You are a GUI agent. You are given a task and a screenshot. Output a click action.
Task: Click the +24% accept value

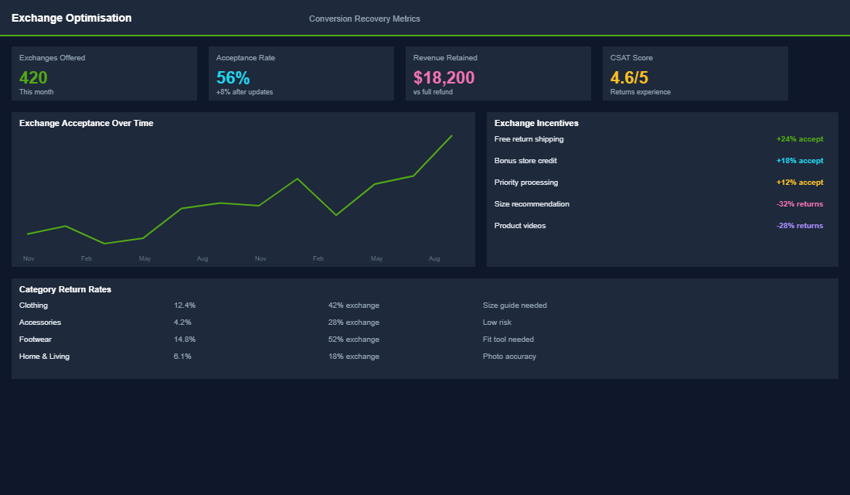(x=800, y=138)
